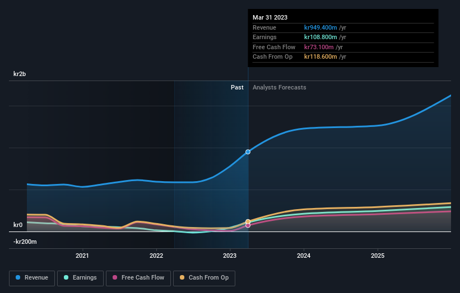
Task: Click the 2024 x-axis label
Action: pyautogui.click(x=304, y=256)
